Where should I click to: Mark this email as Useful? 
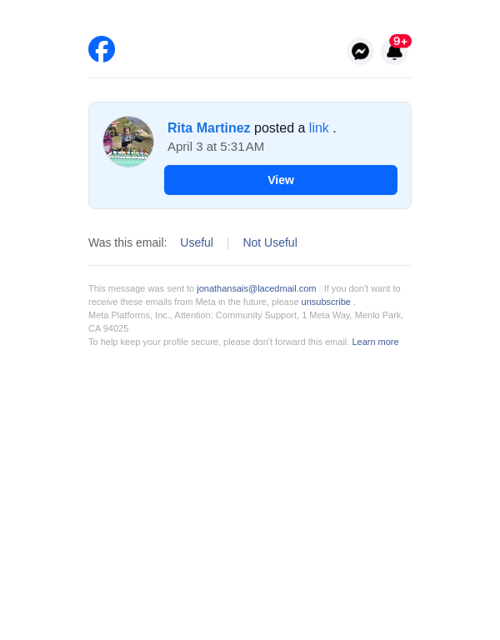[197, 242]
